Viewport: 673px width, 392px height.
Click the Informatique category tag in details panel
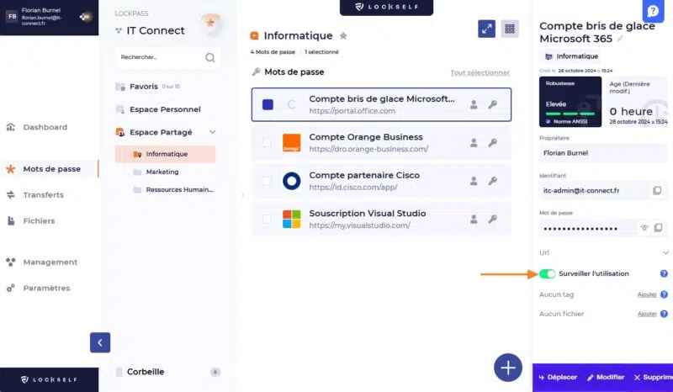(571, 56)
